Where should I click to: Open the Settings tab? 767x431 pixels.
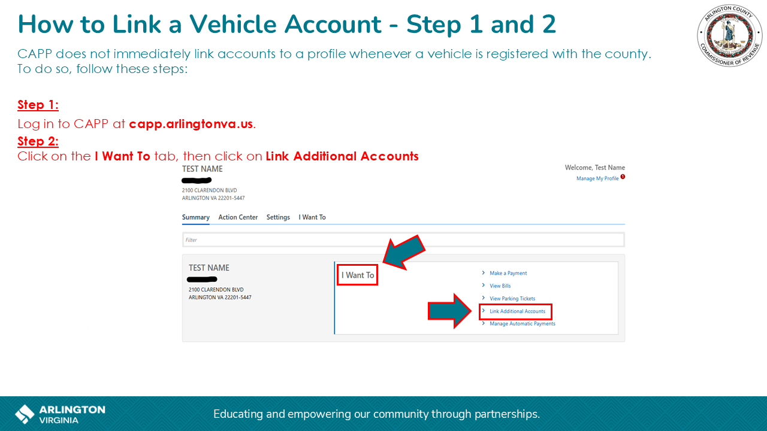pos(278,217)
